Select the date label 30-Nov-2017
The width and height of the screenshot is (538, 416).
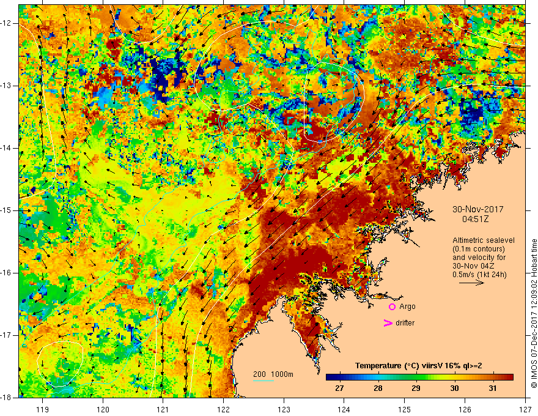(x=478, y=209)
